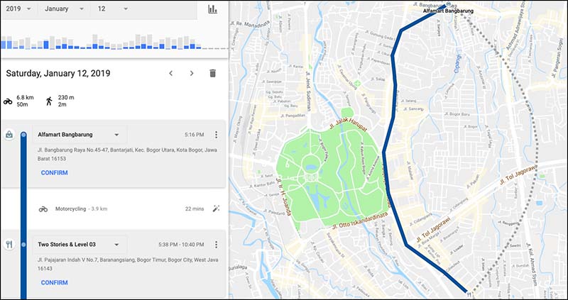Click the Jl. Otto Iskandardinata road label
The height and width of the screenshot is (300, 568).
(360, 221)
